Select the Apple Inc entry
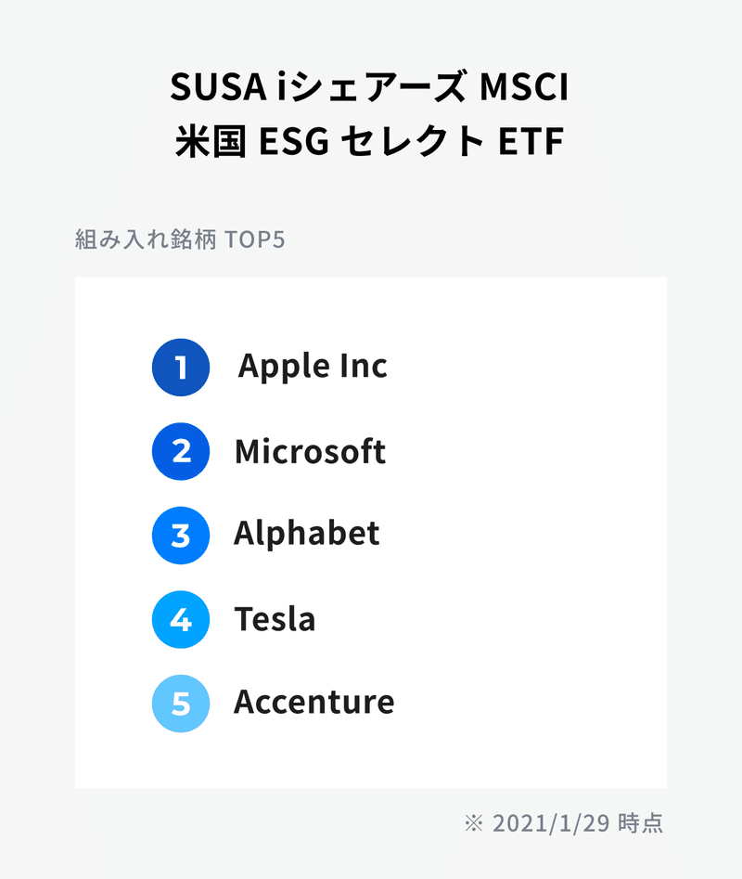 [313, 367]
